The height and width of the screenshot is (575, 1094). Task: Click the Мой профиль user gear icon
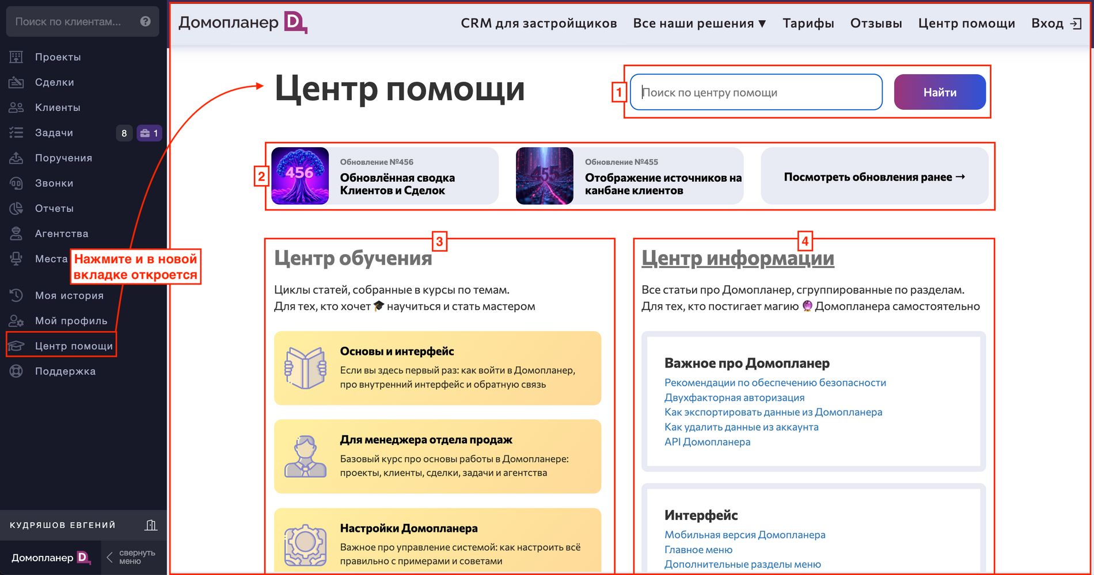16,321
